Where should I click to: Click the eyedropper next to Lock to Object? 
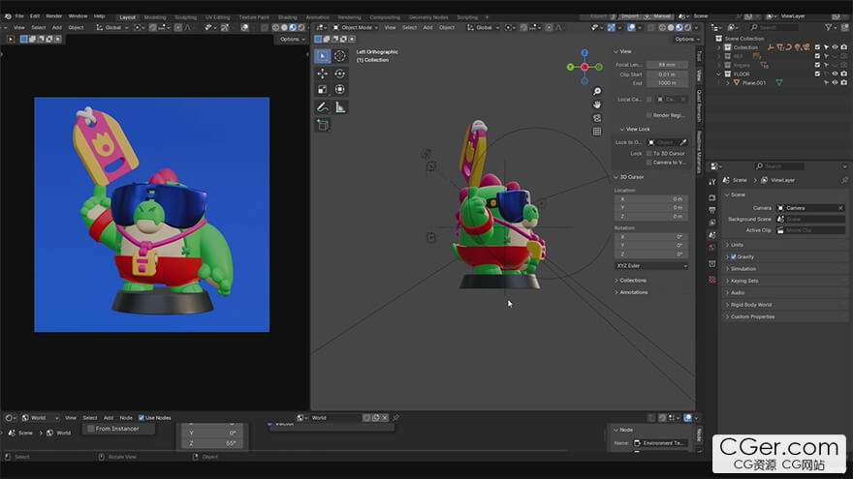682,142
